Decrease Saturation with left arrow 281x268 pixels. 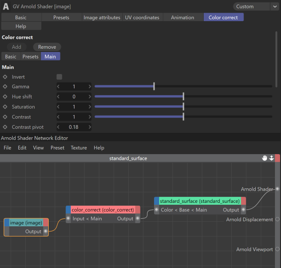pos(59,107)
